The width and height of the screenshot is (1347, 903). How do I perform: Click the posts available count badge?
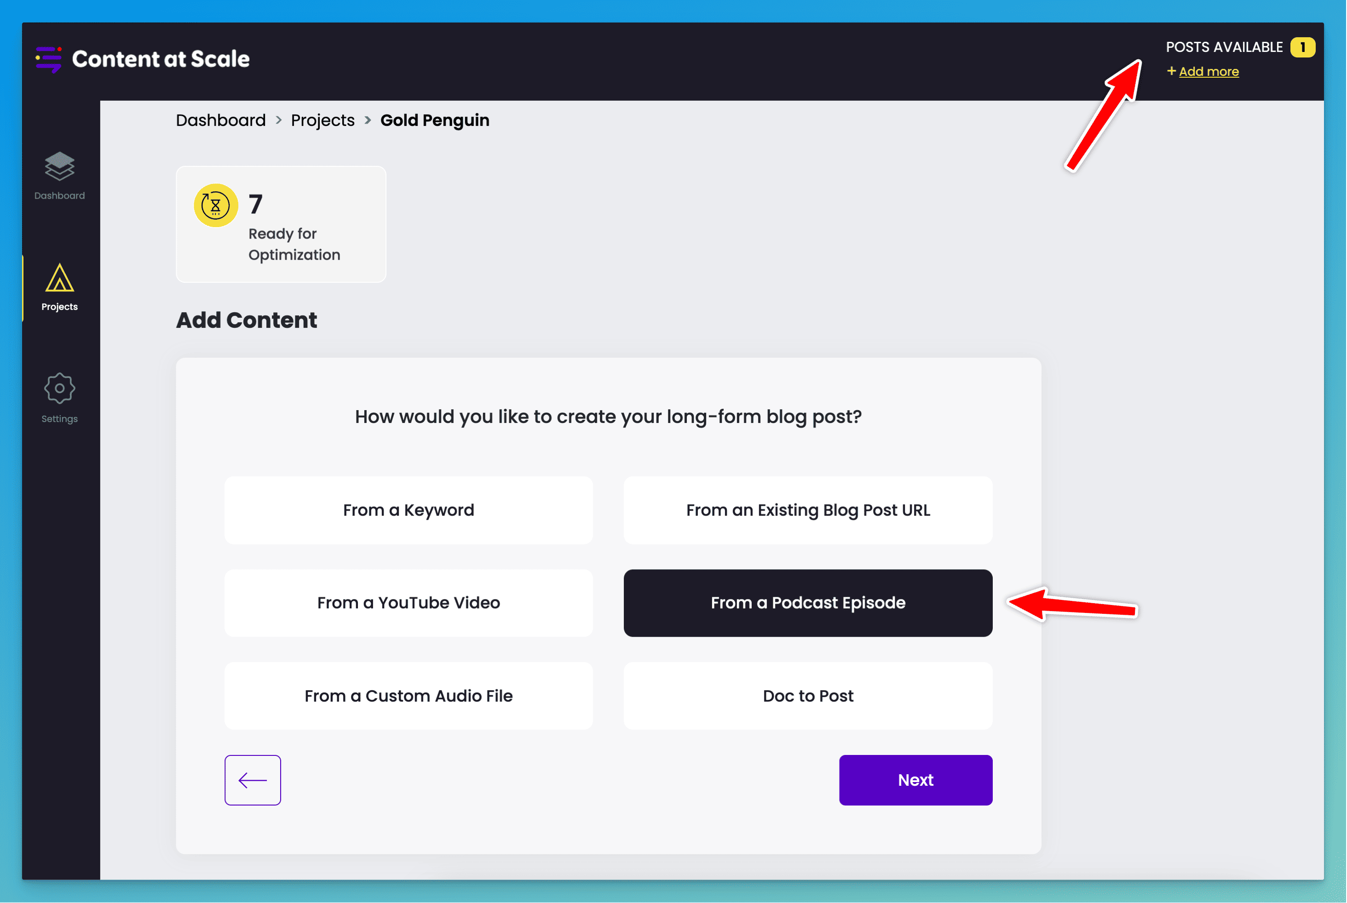coord(1302,47)
